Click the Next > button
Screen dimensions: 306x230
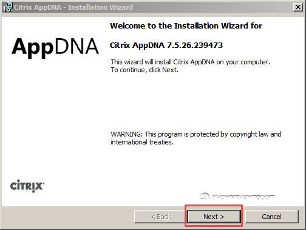[x=214, y=217]
